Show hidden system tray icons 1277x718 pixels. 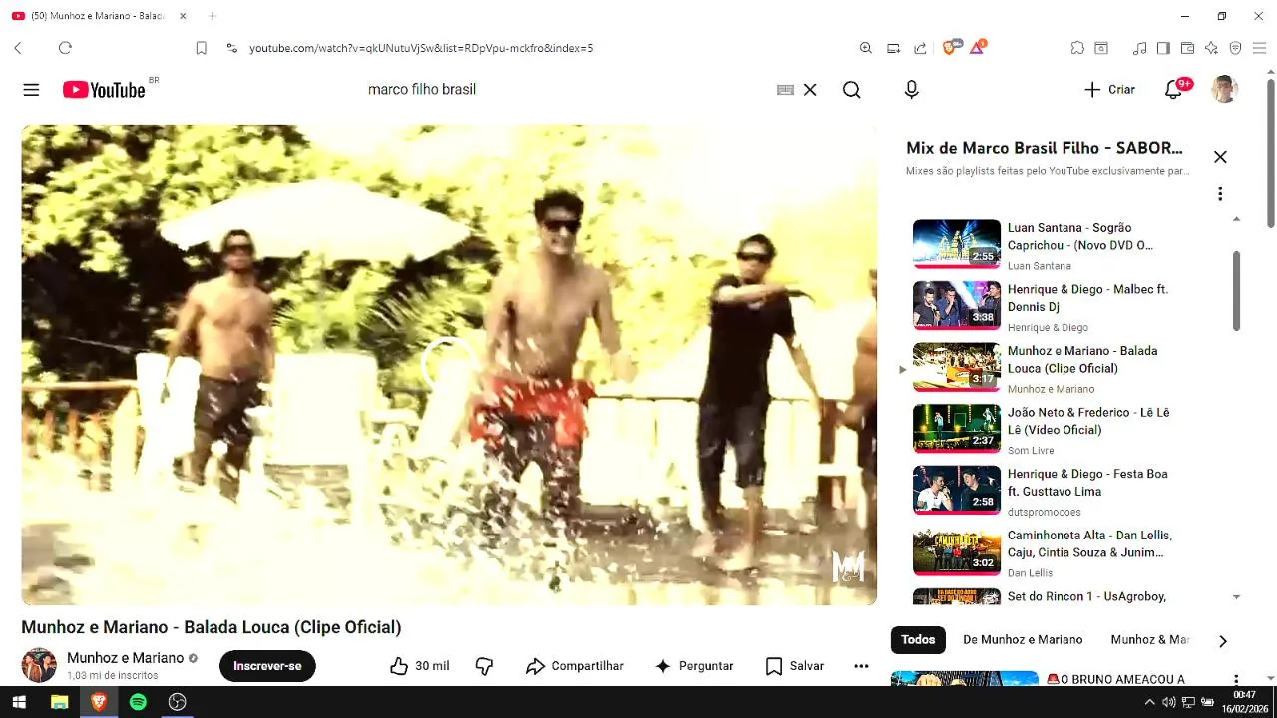pyautogui.click(x=1149, y=702)
